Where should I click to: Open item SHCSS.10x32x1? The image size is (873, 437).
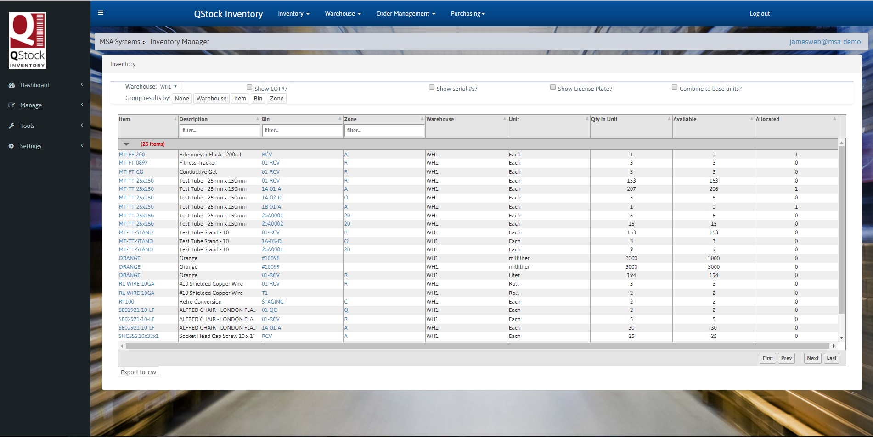tap(139, 337)
